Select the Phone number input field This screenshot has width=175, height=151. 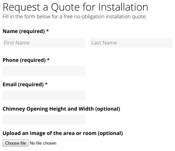click(x=44, y=71)
